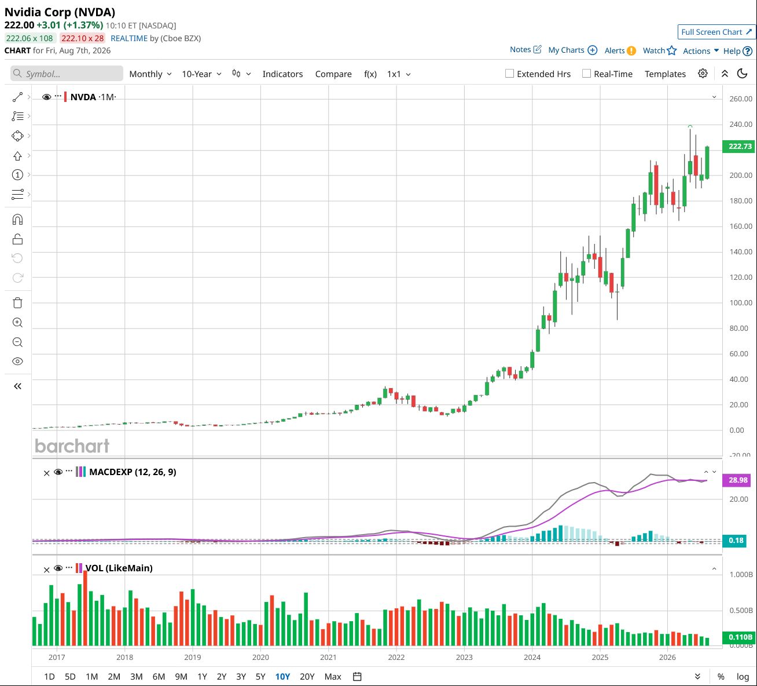Toggle MACDEXP indicator visibility eye
Viewport: 757px width, 686px height.
pos(58,472)
